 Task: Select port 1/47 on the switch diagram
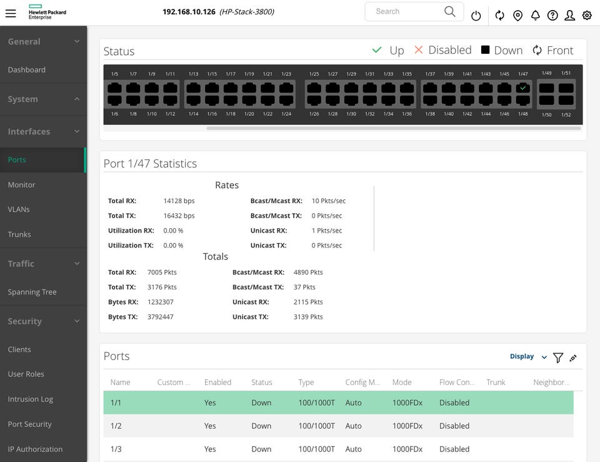tap(523, 88)
